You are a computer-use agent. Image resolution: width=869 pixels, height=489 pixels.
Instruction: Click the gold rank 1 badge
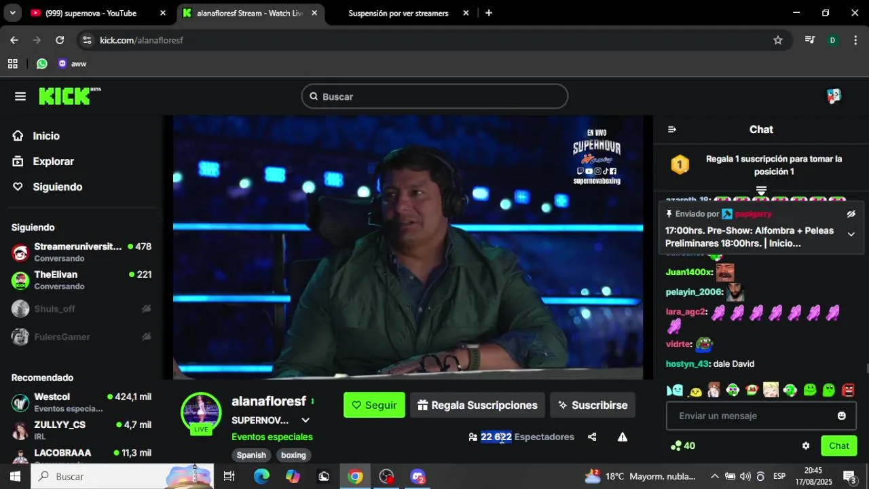(x=680, y=165)
